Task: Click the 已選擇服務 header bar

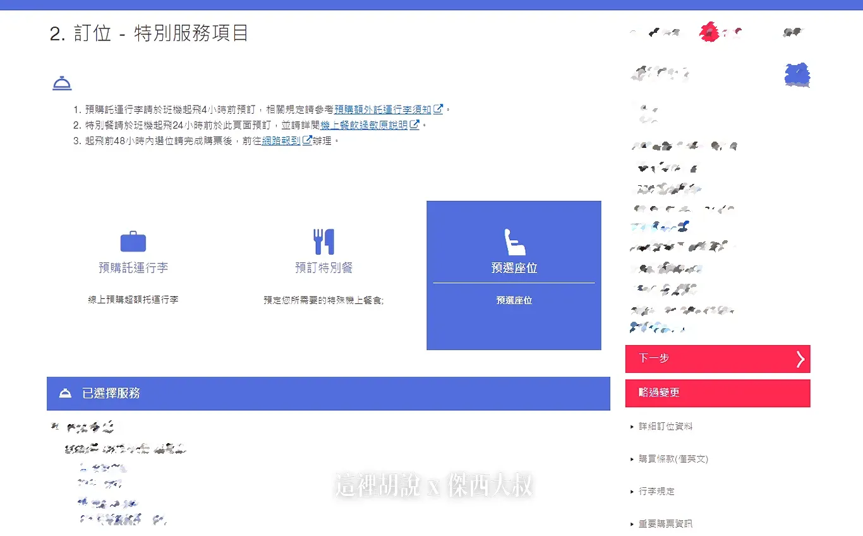Action: click(329, 394)
